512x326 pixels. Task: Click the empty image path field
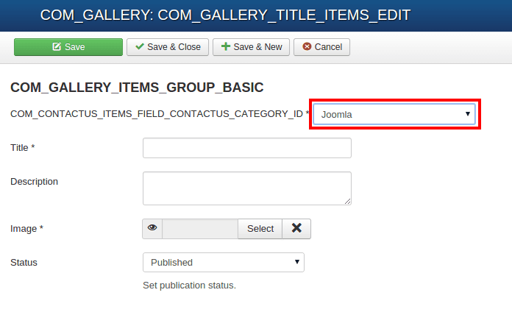click(x=200, y=229)
